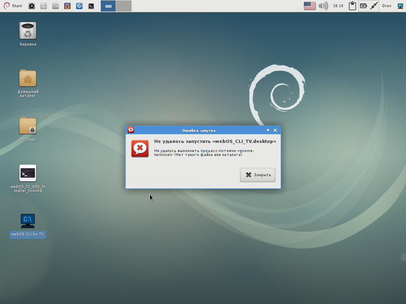This screenshot has width=406, height=304.
Task: Open the Корзина trash icon
Action: [28, 31]
